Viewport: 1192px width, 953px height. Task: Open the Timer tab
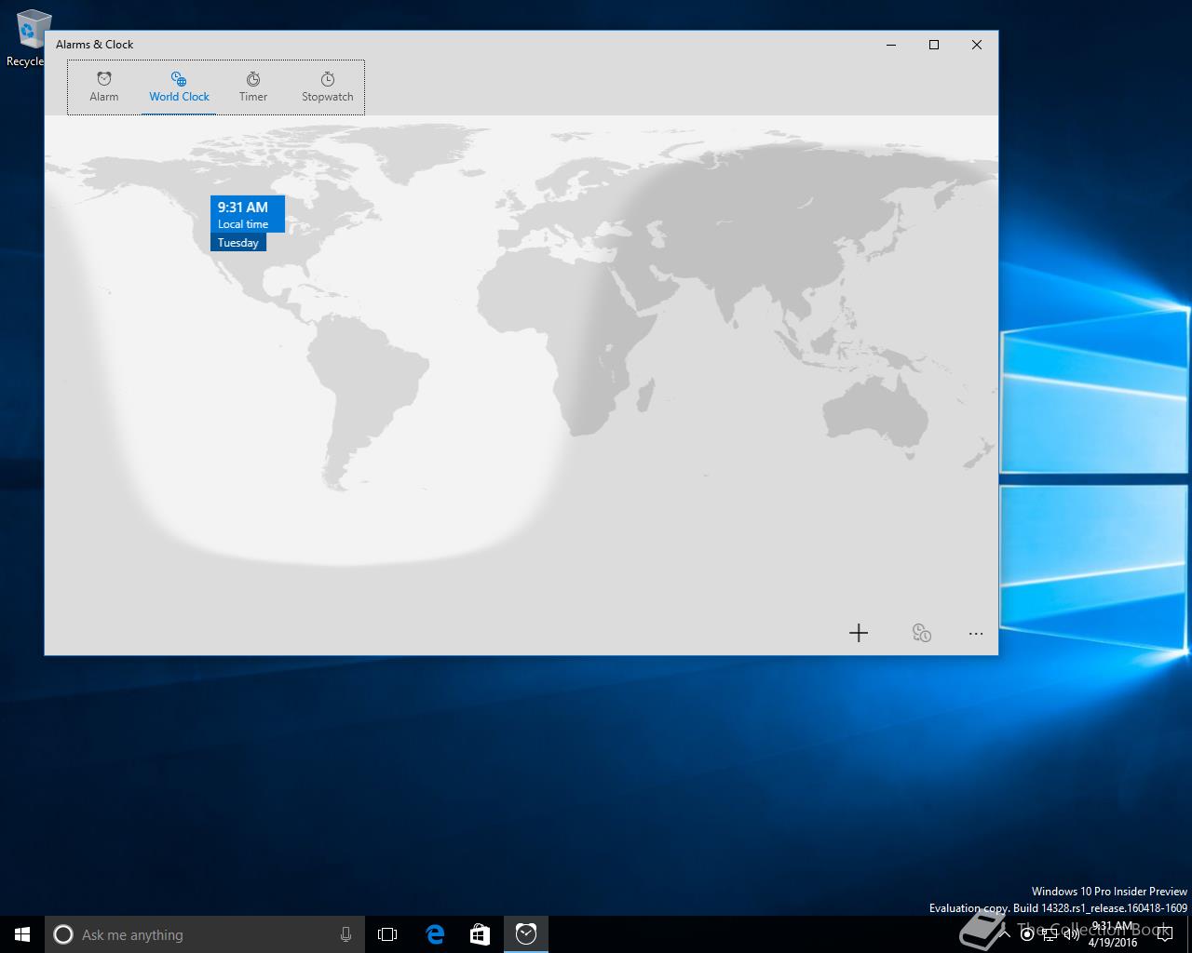[253, 87]
